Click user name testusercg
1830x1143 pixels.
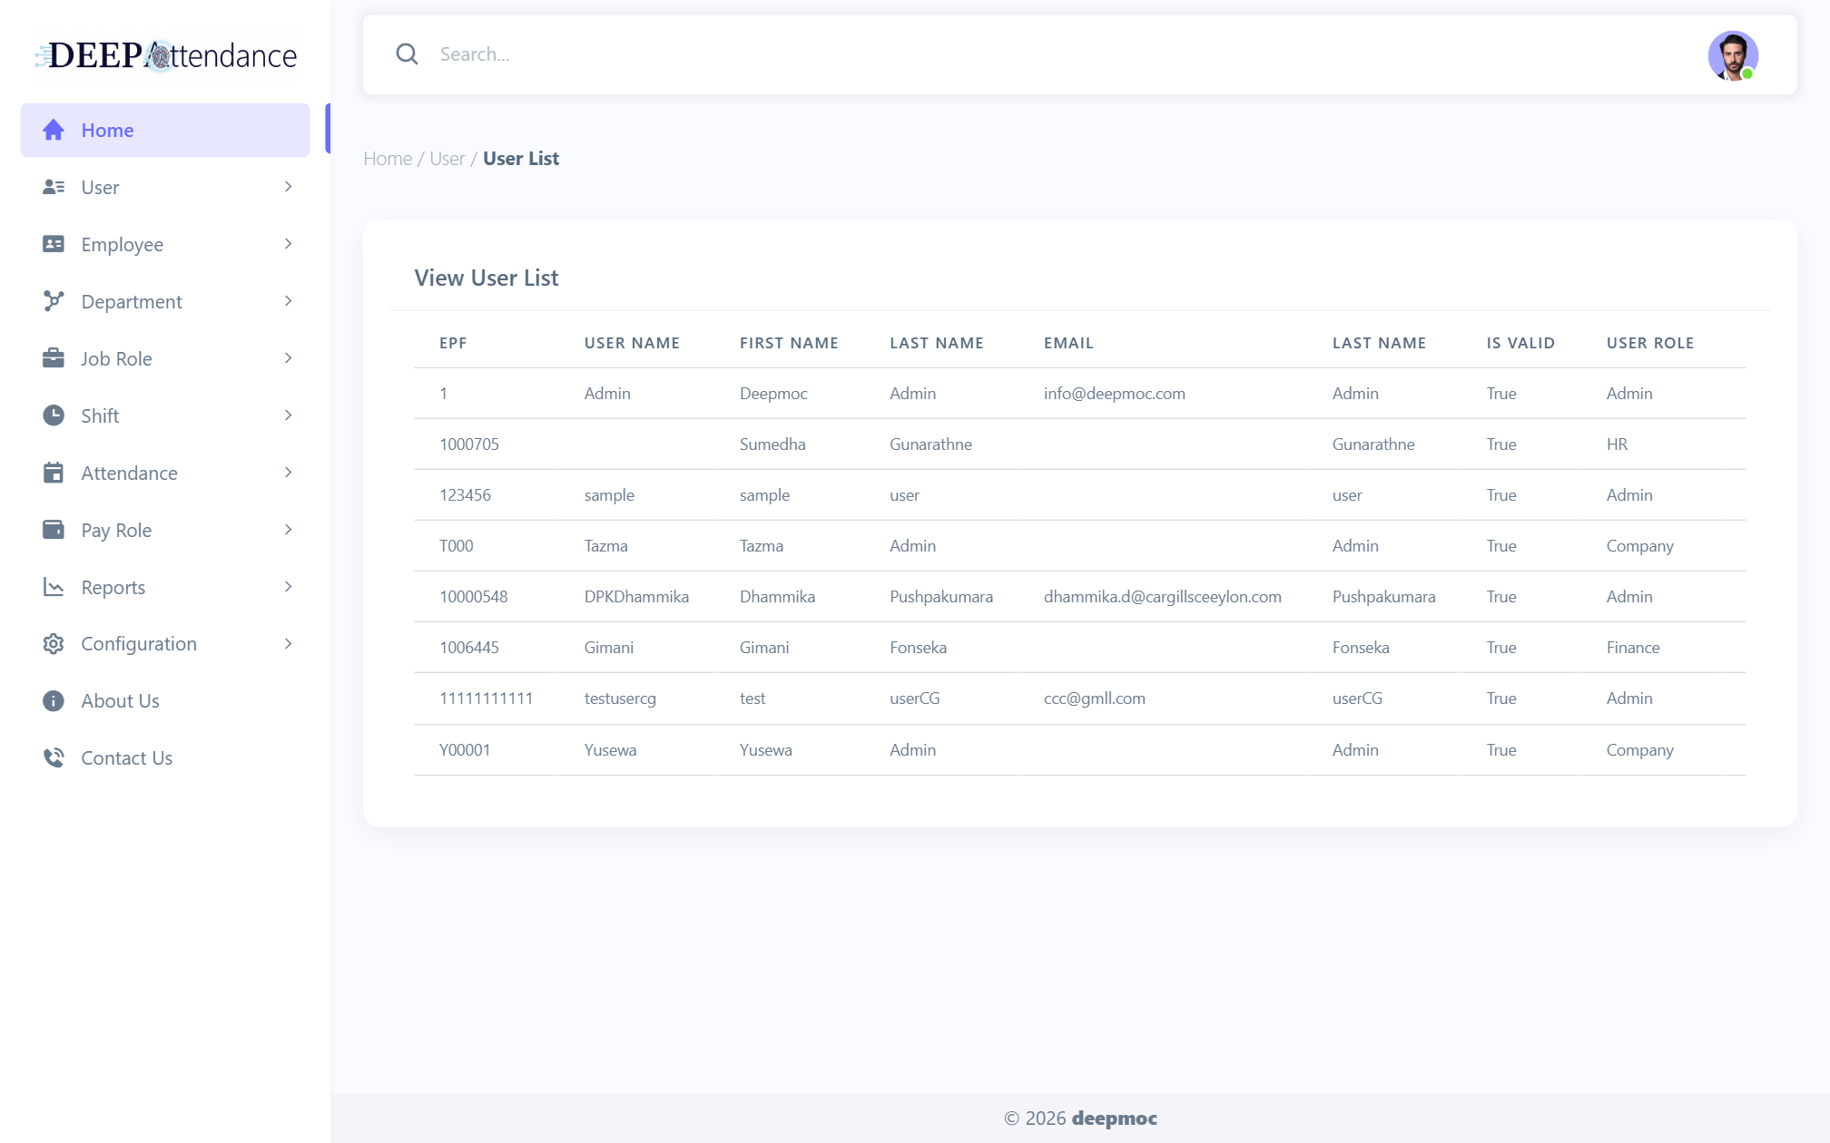click(620, 698)
